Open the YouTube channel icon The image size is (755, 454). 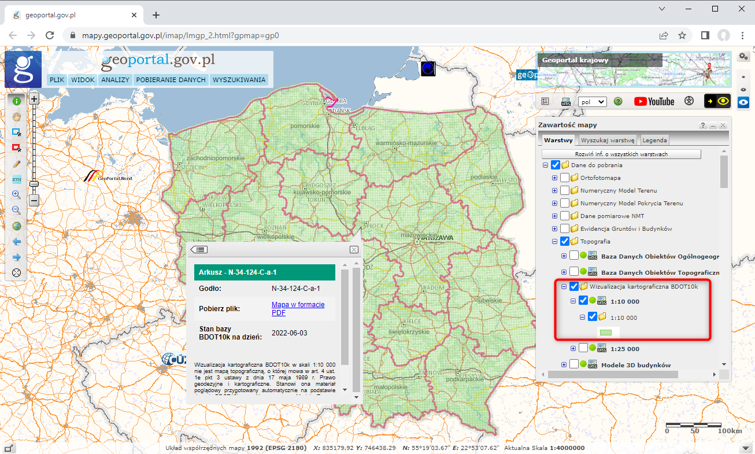(654, 101)
